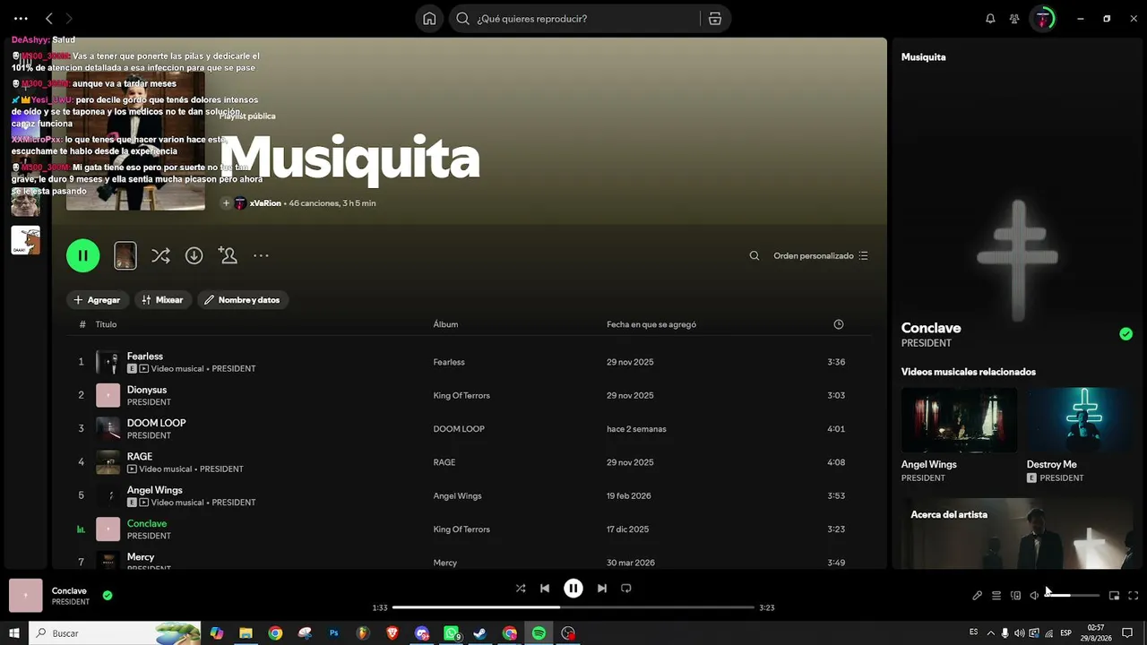Sort by the Álbum column header
1147x645 pixels.
[445, 324]
